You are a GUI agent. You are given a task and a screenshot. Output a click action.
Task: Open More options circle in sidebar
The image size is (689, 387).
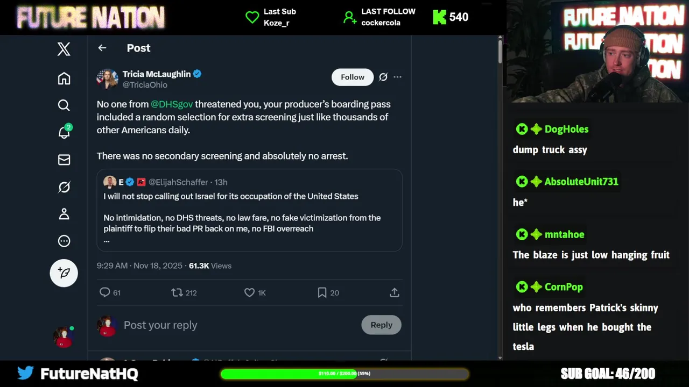[x=64, y=241]
